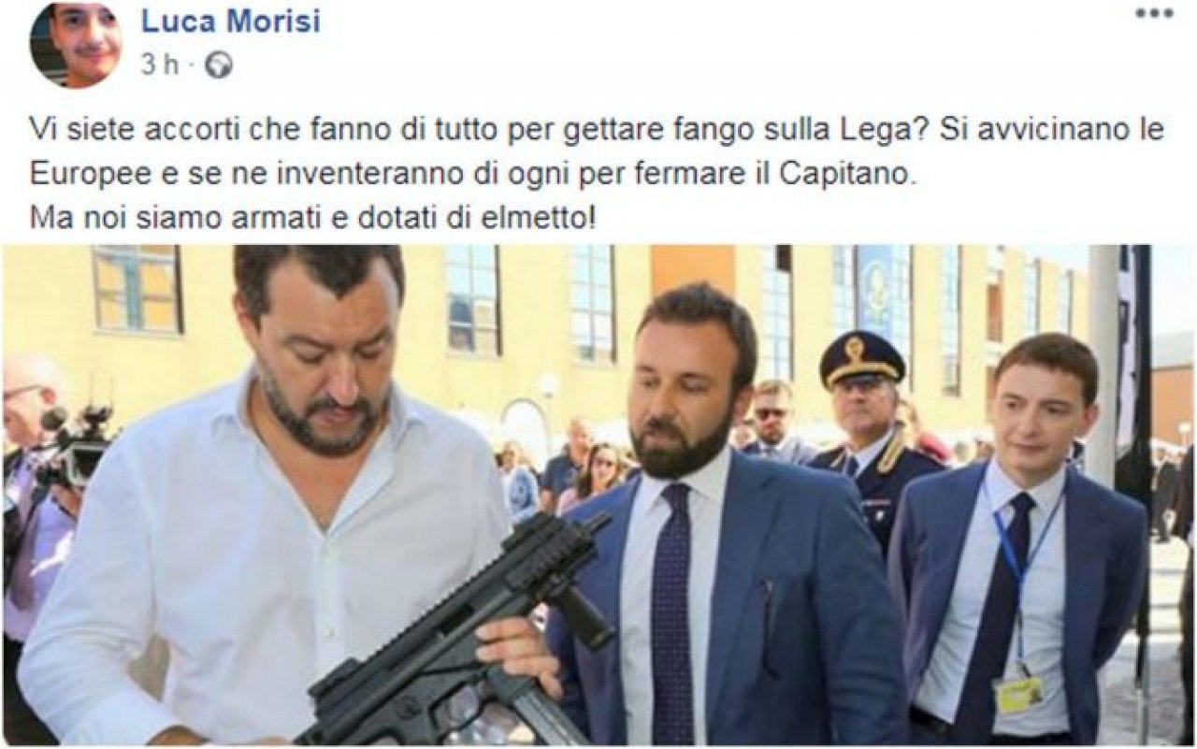Click the orange panel on the building facade
The image size is (1197, 749).
pos(693,269)
